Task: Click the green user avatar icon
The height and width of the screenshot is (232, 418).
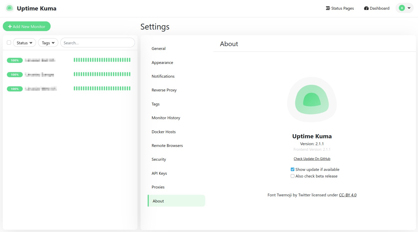Action: tap(402, 8)
